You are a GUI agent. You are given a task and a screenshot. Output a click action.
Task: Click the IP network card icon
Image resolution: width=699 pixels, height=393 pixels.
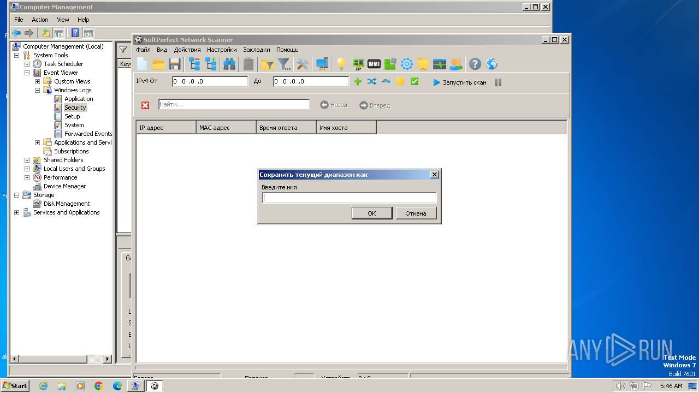pos(358,64)
